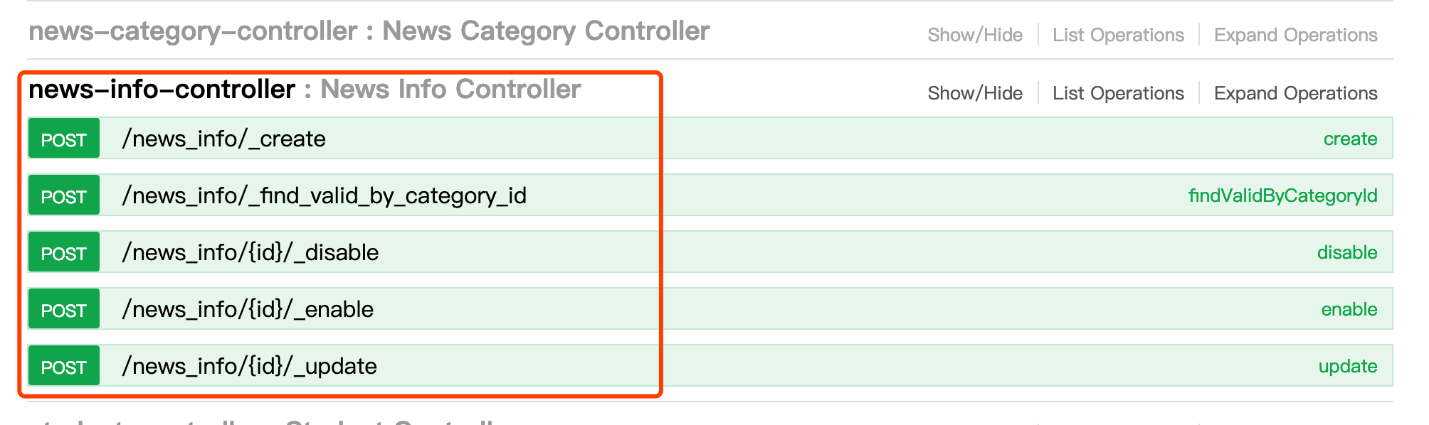Screen dimensions: 1429x425
Task: Open the news-category-controller heading
Action: 193,31
